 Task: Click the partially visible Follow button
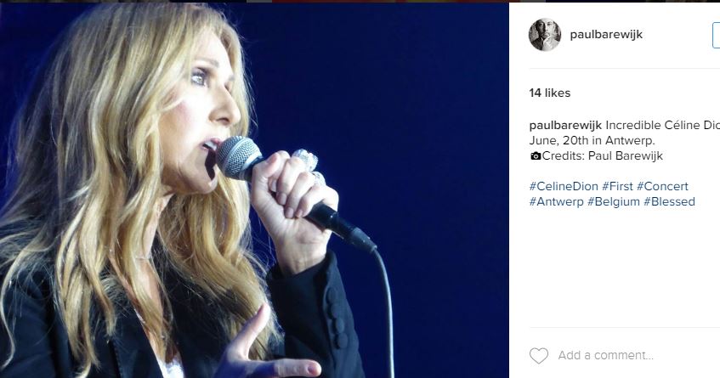click(716, 35)
